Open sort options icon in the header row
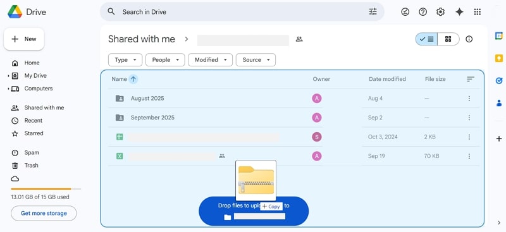 pyautogui.click(x=471, y=79)
